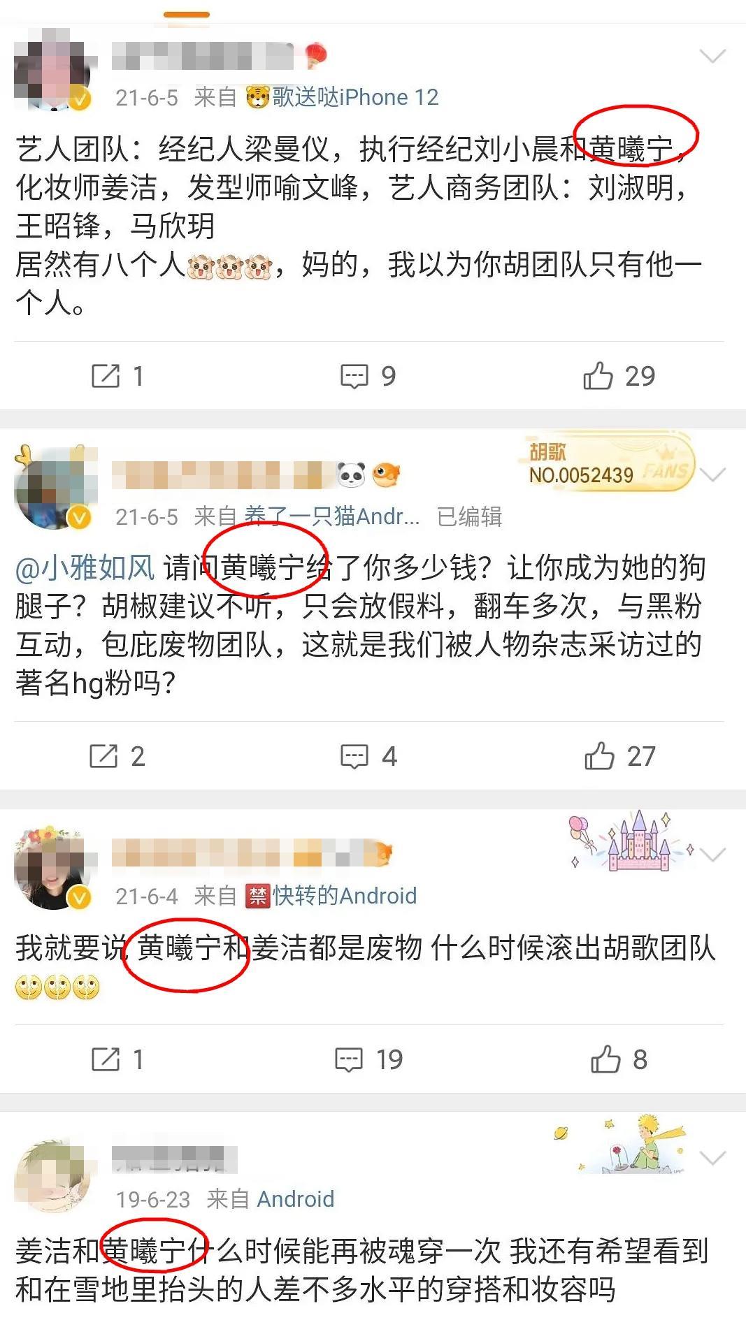The width and height of the screenshot is (746, 1320).
Task: View the 19 comments on third post
Action: point(368,1059)
